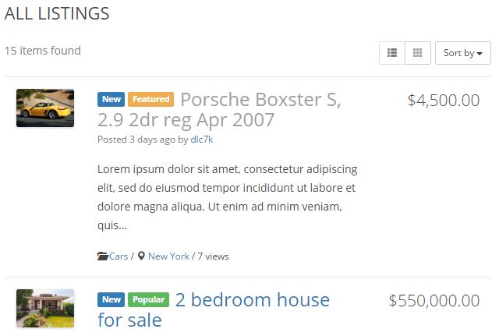Click the Lorem ipsum description text
Viewport: 499px width, 336px height.
tap(227, 197)
